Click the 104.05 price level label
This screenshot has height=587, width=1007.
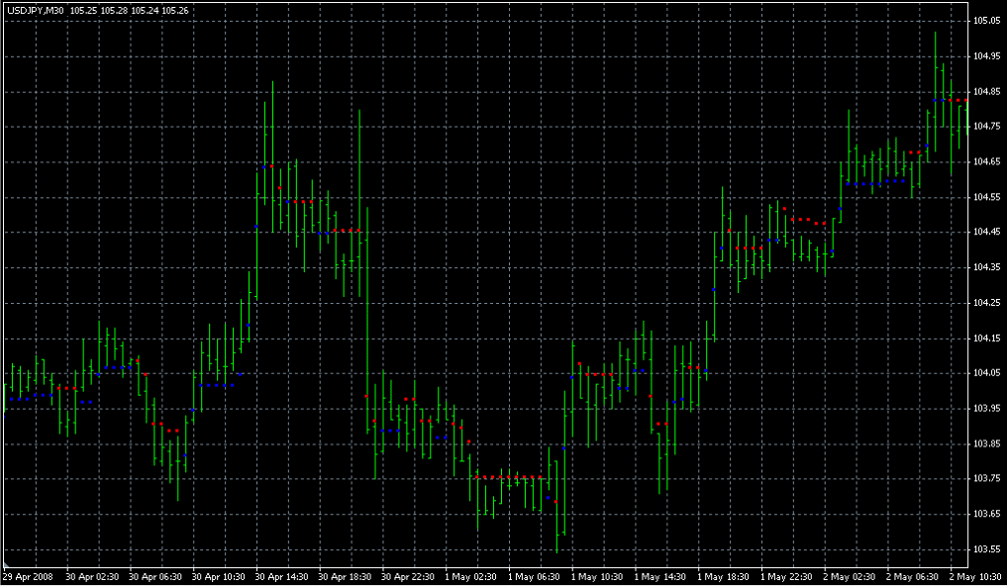(x=986, y=373)
